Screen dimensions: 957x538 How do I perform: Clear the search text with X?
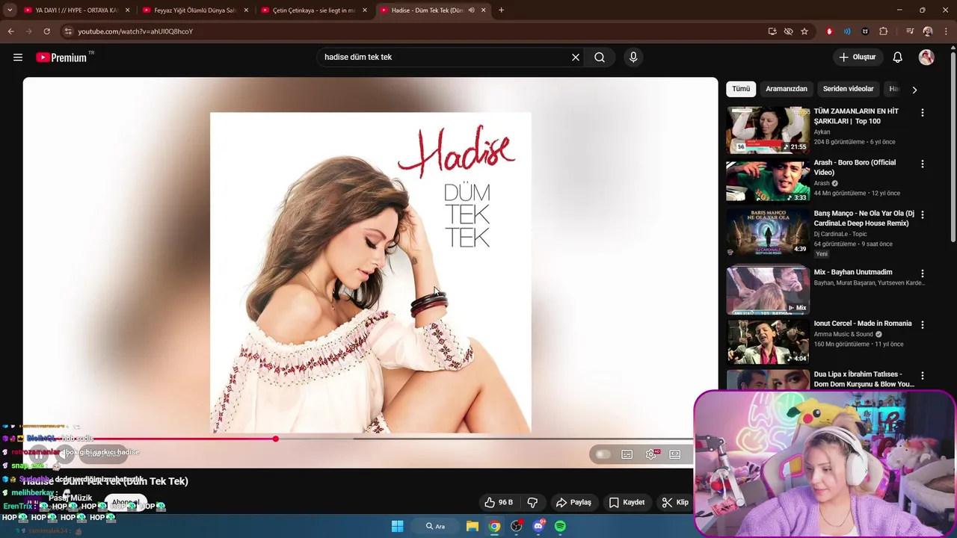click(x=576, y=58)
